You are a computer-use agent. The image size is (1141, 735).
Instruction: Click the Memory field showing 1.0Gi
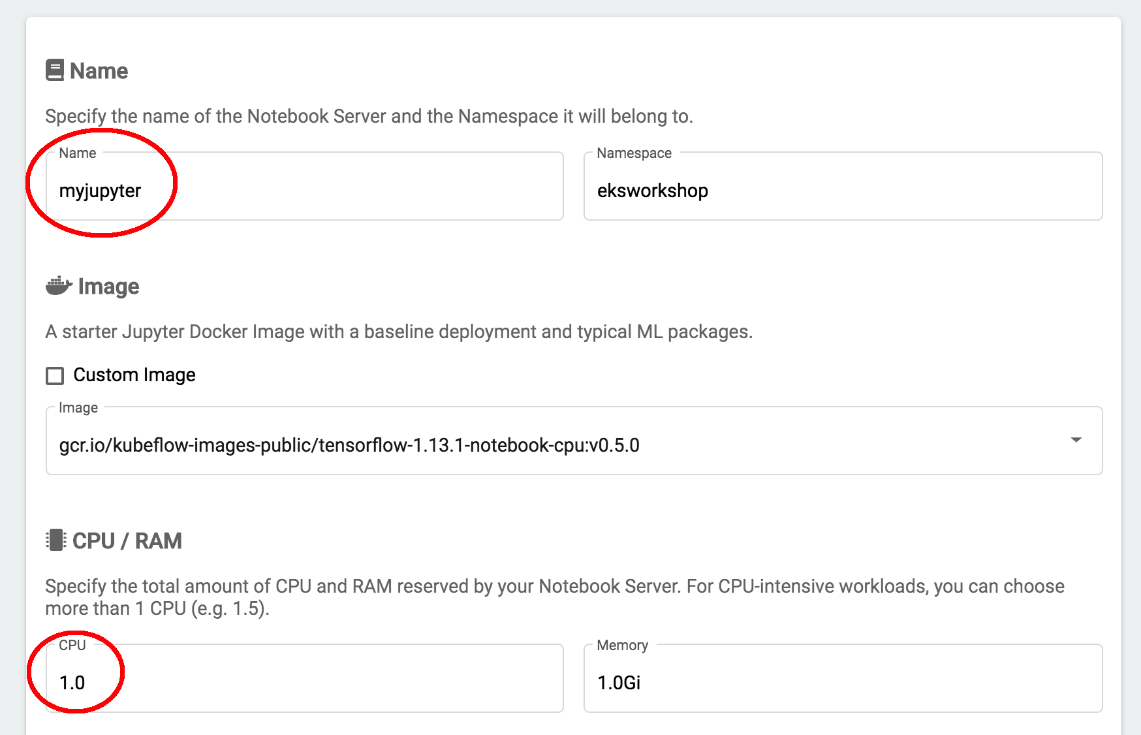(843, 679)
